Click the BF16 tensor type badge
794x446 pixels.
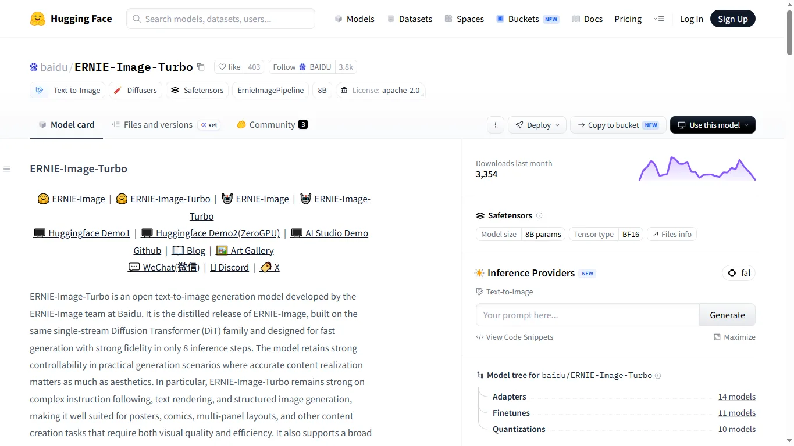[631, 234]
